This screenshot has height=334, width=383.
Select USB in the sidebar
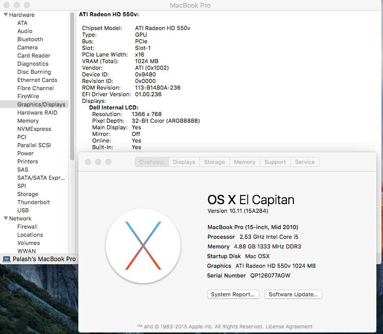pyautogui.click(x=23, y=210)
